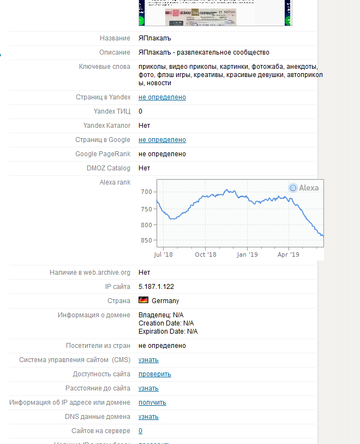Screen dimensions: 360x444
Task: Click the German flag icon
Action: [x=143, y=300]
